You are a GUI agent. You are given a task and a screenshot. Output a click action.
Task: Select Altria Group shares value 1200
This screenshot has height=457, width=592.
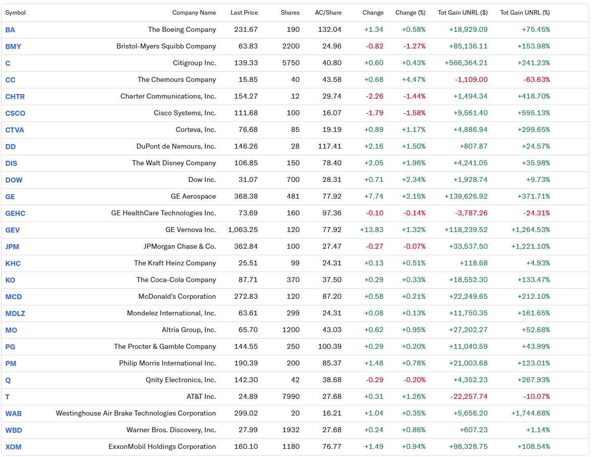(x=291, y=330)
